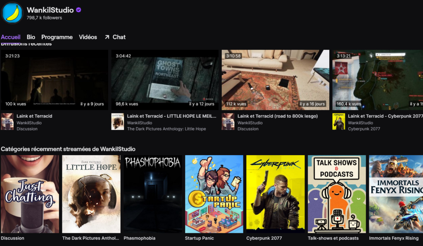Open the Immortals Fenyx Rising category cover

[396, 194]
